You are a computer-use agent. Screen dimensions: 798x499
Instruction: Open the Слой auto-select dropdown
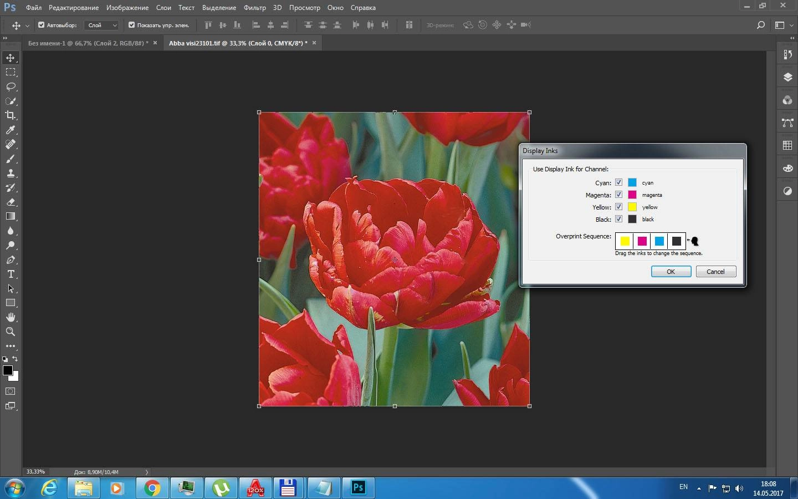click(101, 25)
